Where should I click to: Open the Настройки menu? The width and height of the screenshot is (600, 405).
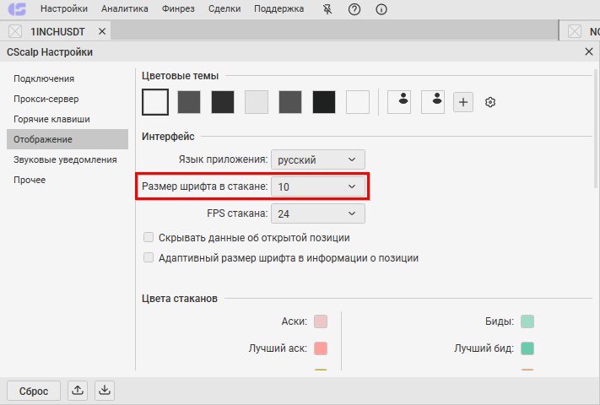(64, 8)
